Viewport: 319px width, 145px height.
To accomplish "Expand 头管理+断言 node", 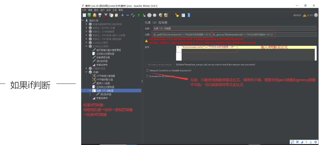I will [86, 69].
